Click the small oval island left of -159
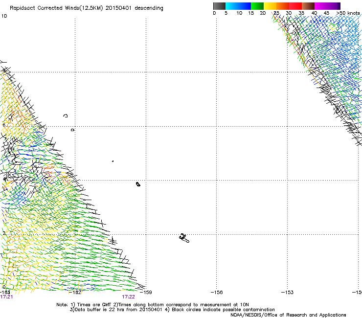The image size is (362, 318). (x=138, y=184)
